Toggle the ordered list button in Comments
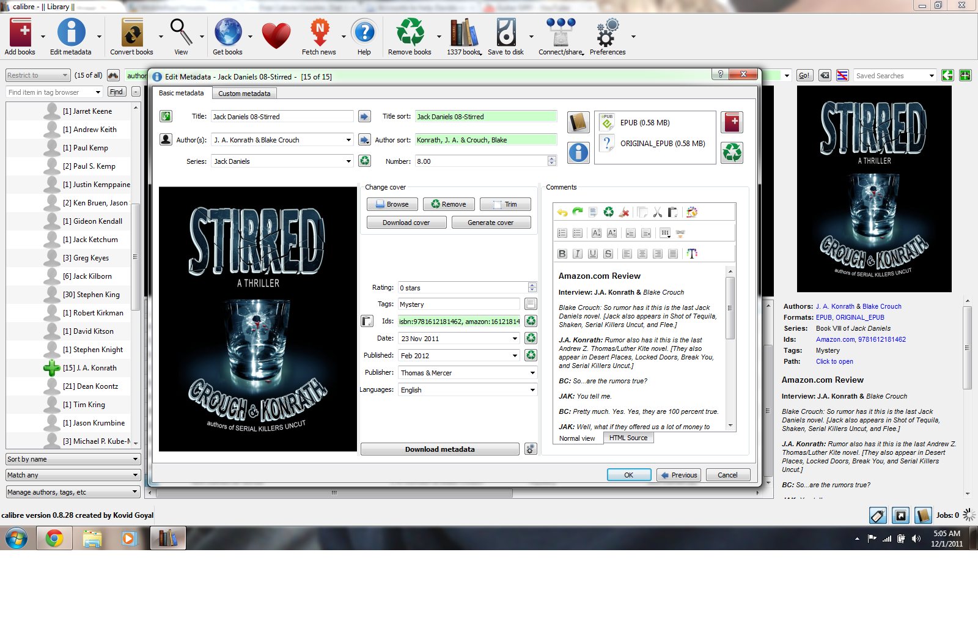978x626 pixels. [x=562, y=233]
